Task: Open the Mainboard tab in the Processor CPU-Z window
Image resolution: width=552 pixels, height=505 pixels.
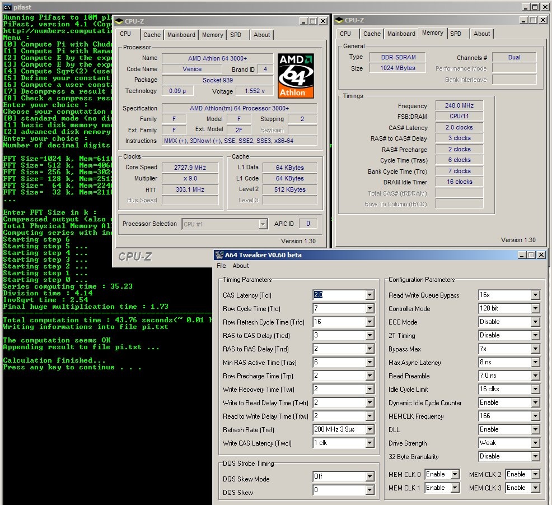Action: [181, 35]
